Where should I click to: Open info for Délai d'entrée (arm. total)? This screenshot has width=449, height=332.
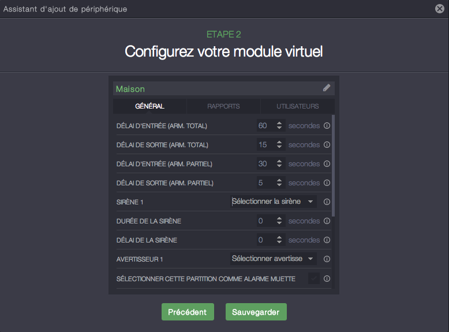[x=327, y=126]
